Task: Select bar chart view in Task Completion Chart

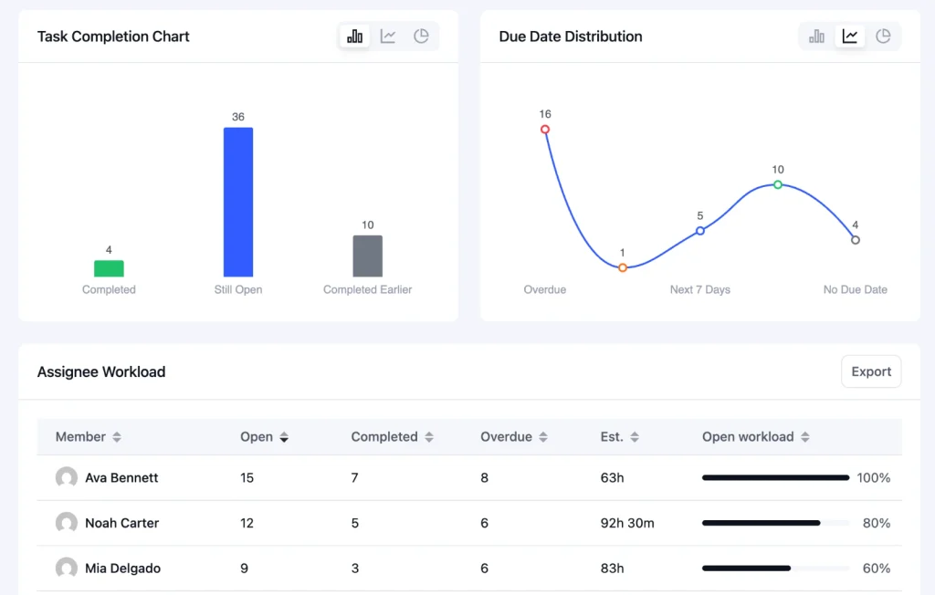Action: tap(355, 37)
